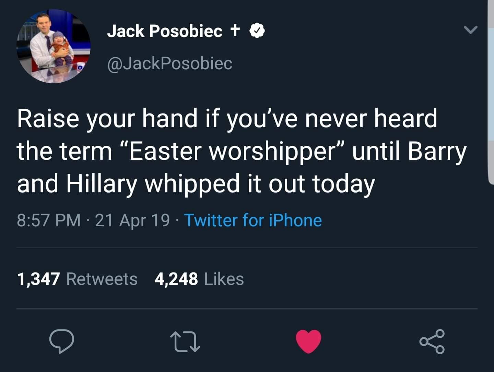Viewport: 494px width, 372px height.
Task: Open the share icon for this tweet
Action: pos(432,341)
